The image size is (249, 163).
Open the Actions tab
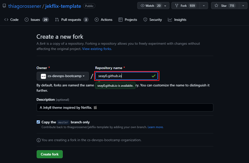103,20
